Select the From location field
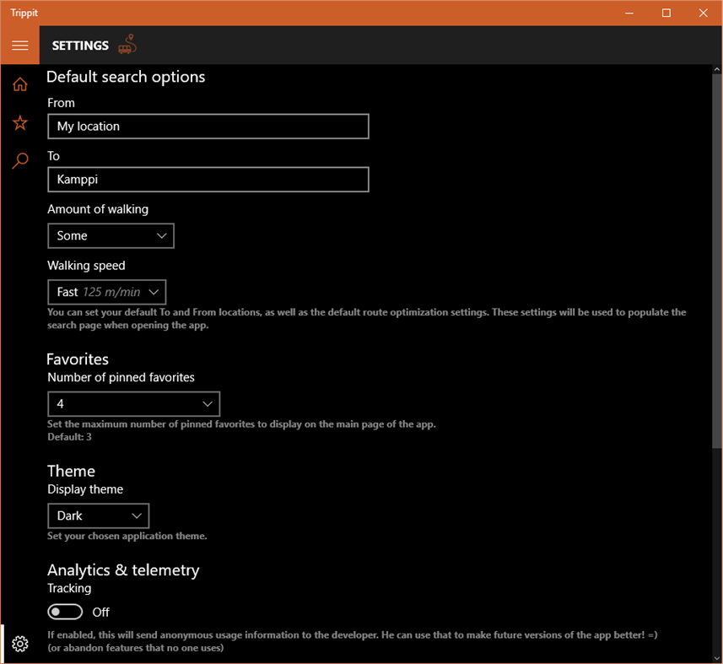The height and width of the screenshot is (664, 723). coord(208,126)
